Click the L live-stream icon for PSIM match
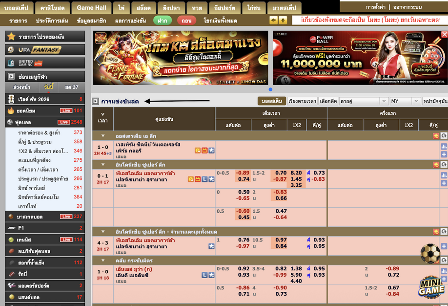This screenshot has width=448, height=306. [x=205, y=179]
